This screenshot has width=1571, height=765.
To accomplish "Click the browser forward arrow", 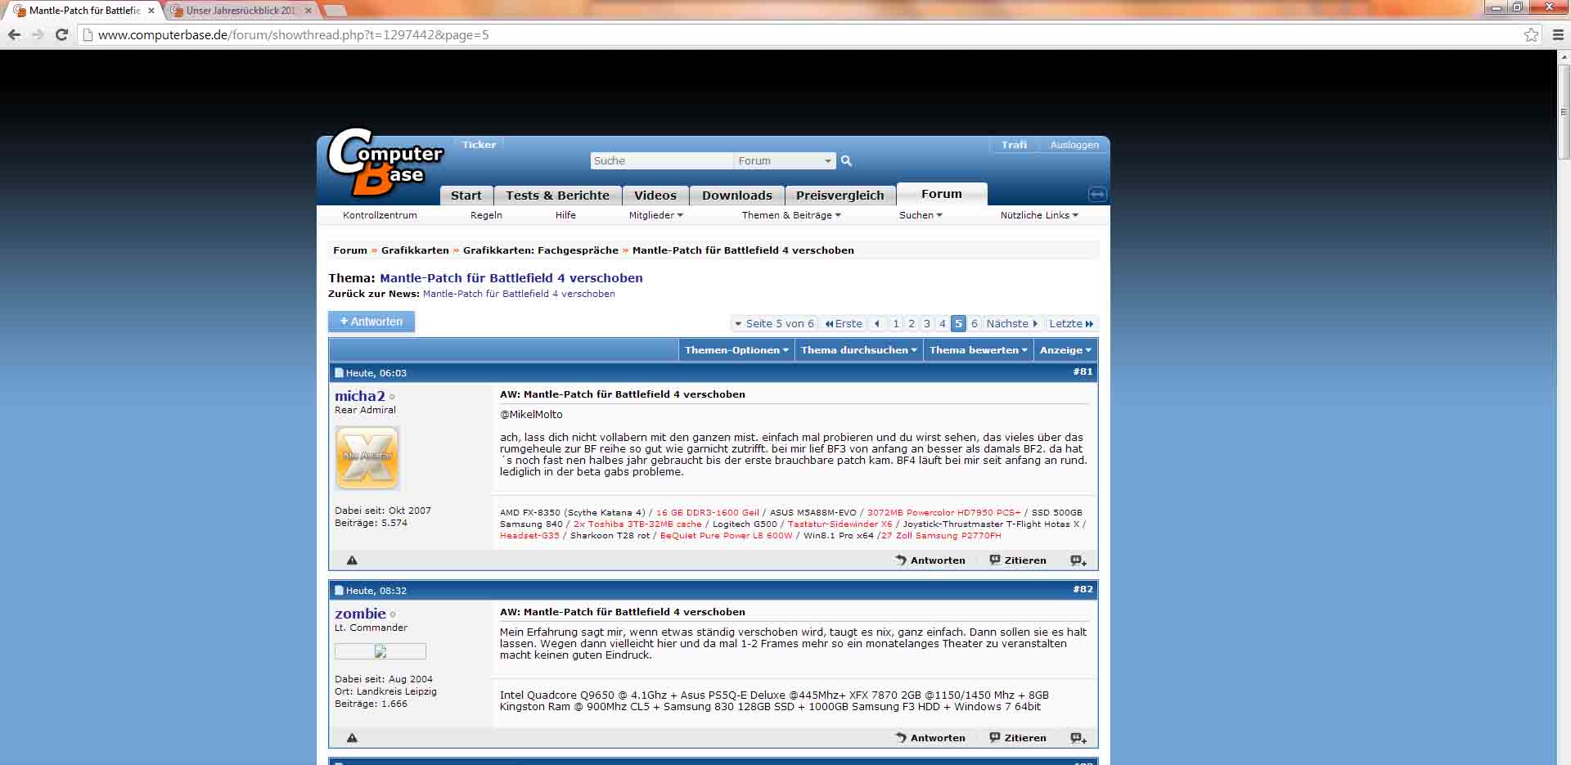I will pos(38,34).
